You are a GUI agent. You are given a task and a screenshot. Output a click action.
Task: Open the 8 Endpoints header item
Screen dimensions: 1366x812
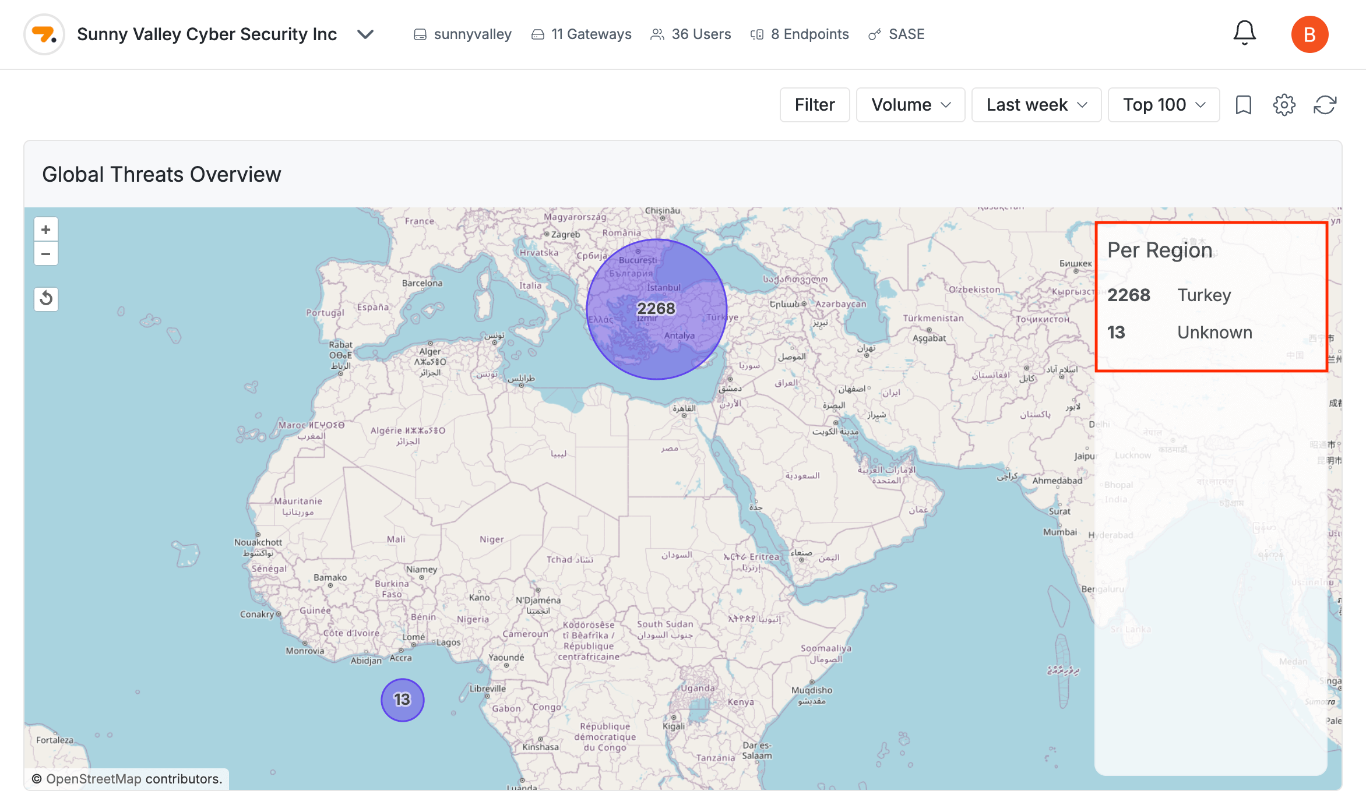(x=800, y=34)
